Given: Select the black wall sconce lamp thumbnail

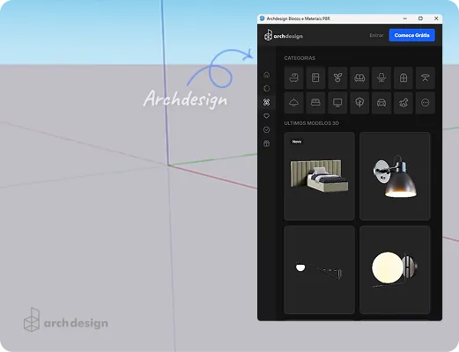Looking at the screenshot, I should coord(395,176).
